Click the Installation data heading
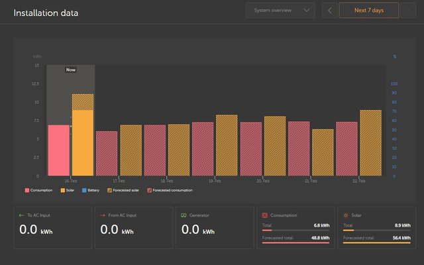 point(46,13)
